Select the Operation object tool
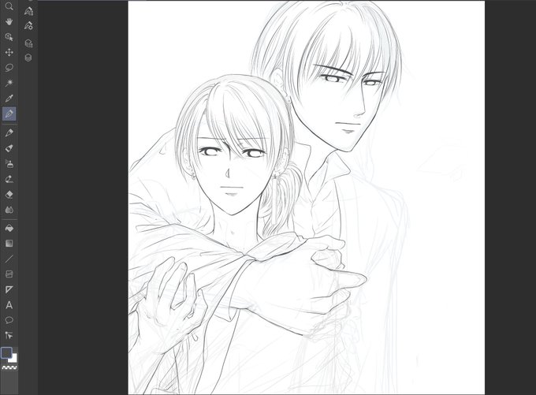 (x=9, y=37)
